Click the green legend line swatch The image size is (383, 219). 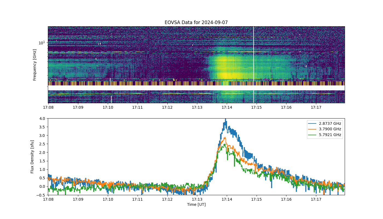pos(313,135)
